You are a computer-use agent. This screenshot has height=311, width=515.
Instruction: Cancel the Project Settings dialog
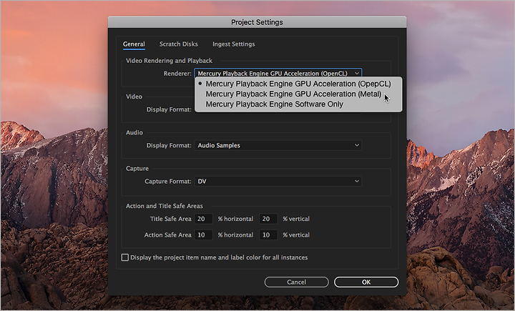click(x=296, y=282)
